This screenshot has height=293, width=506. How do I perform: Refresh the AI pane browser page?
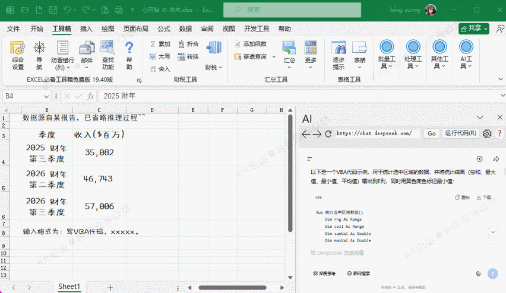coord(328,134)
